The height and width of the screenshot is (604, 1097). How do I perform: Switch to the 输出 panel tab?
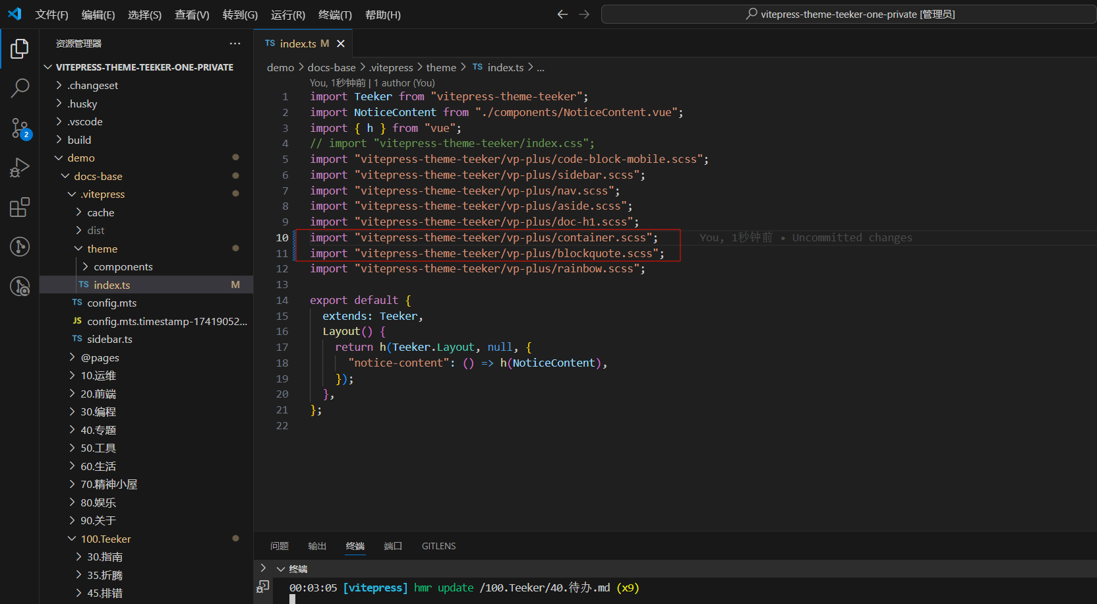[x=317, y=546]
